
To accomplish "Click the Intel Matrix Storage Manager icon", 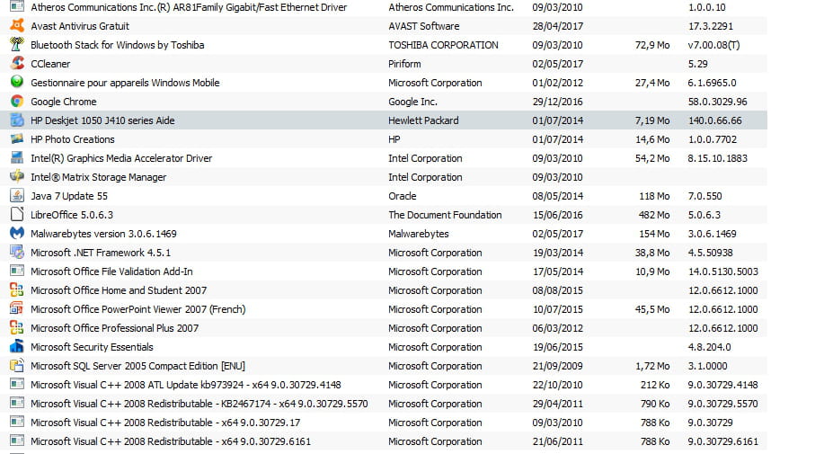I will pos(17,176).
